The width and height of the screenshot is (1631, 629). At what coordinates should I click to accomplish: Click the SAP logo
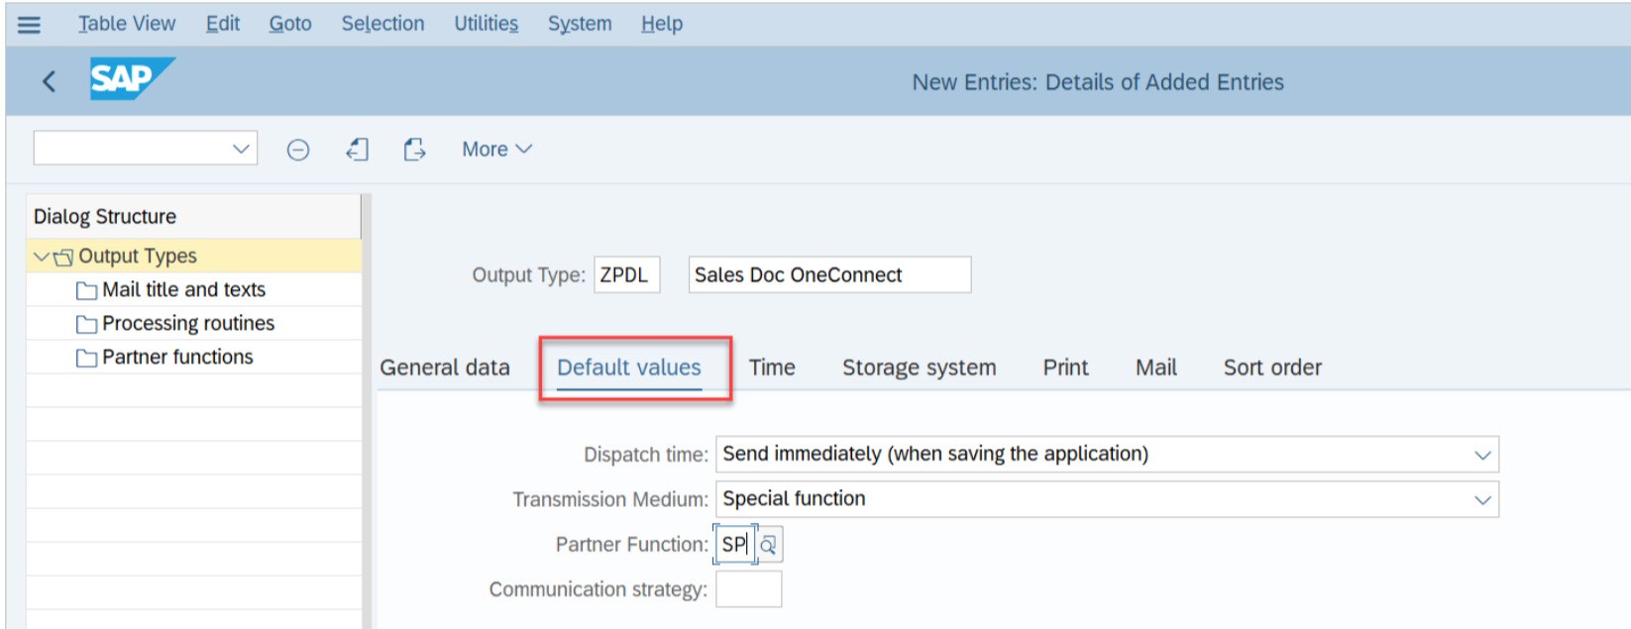click(x=132, y=79)
